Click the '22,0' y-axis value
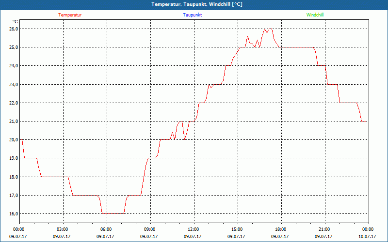This screenshot has width=388, height=242. [x=14, y=103]
